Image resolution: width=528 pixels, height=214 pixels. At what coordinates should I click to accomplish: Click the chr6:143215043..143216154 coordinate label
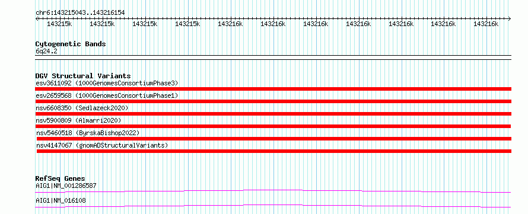coord(80,12)
